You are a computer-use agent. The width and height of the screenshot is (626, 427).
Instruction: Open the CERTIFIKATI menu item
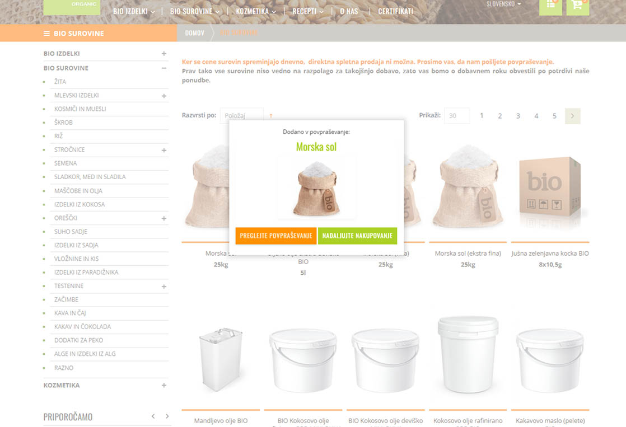coord(395,11)
